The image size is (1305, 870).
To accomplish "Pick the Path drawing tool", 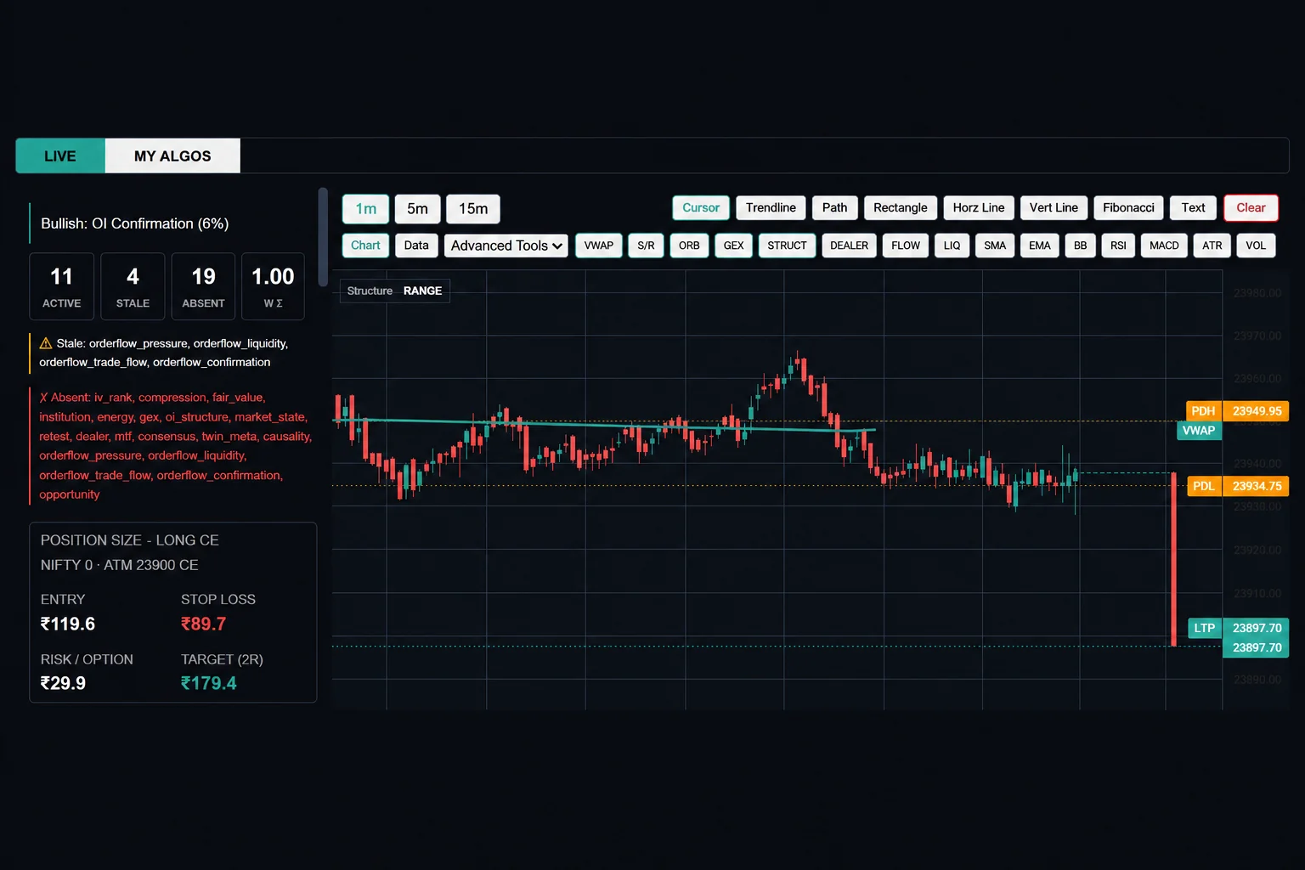I will (x=834, y=208).
